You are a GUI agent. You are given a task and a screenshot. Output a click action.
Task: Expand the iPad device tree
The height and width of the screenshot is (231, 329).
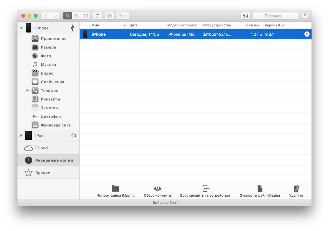point(21,135)
